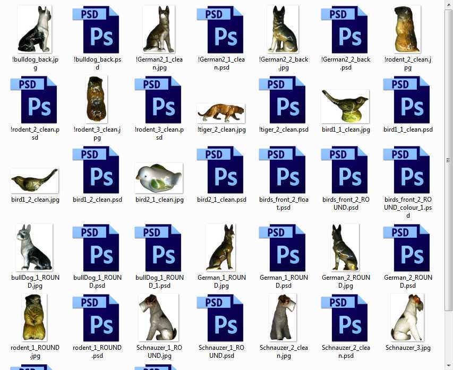Click the "bird2_1_clean.jpg" file name
The image size is (453, 370).
click(159, 200)
